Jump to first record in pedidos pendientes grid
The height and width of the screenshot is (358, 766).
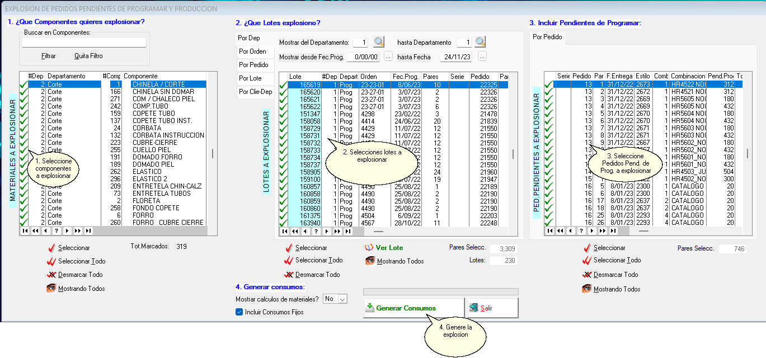click(549, 230)
